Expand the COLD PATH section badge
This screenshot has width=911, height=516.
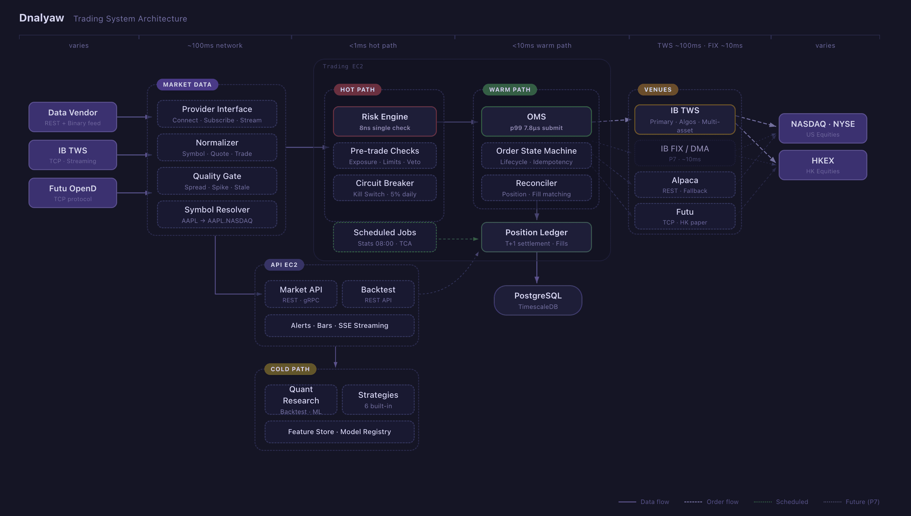click(x=290, y=369)
